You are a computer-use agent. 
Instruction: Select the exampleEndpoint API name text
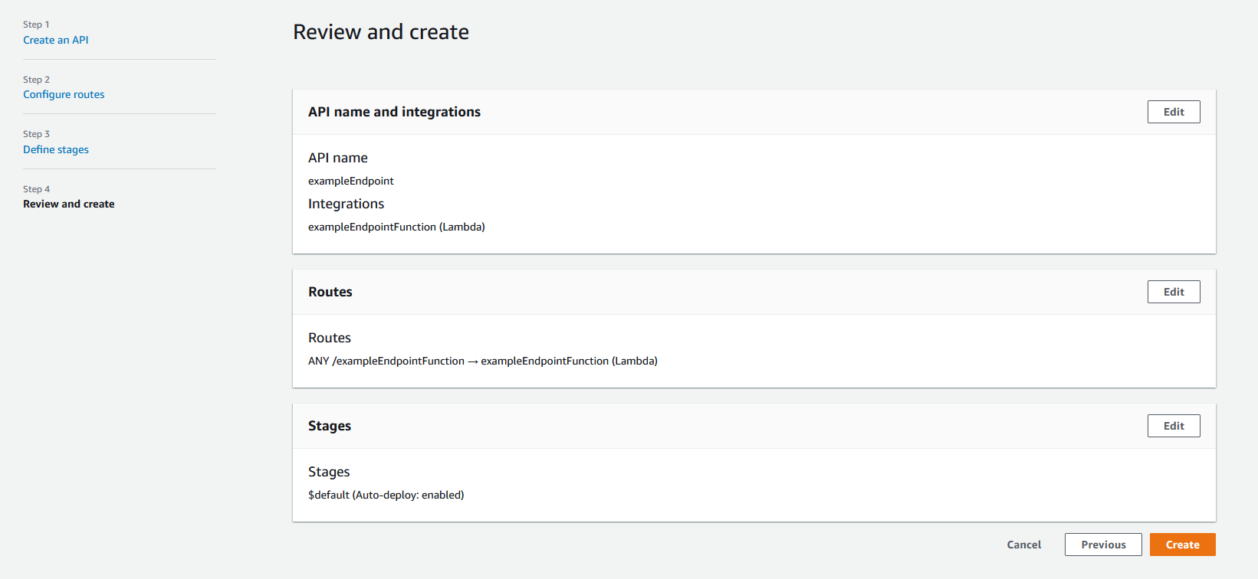point(351,181)
